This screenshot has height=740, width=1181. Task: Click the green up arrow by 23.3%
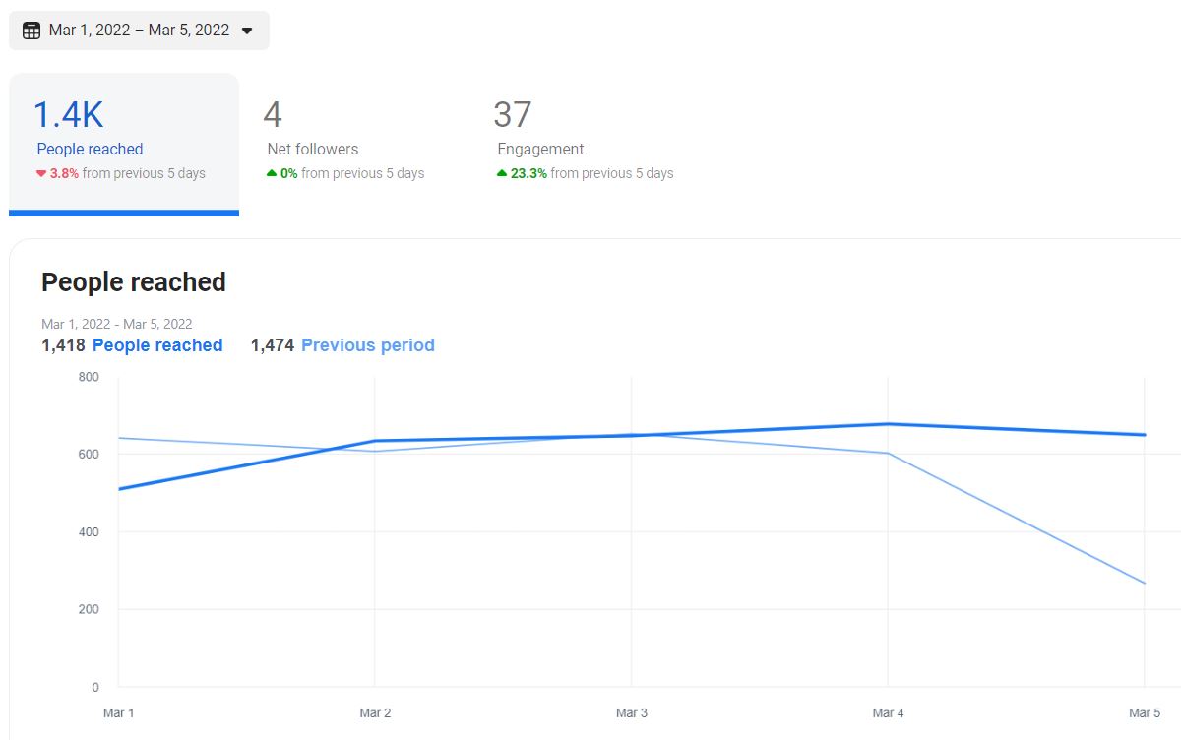tap(502, 173)
